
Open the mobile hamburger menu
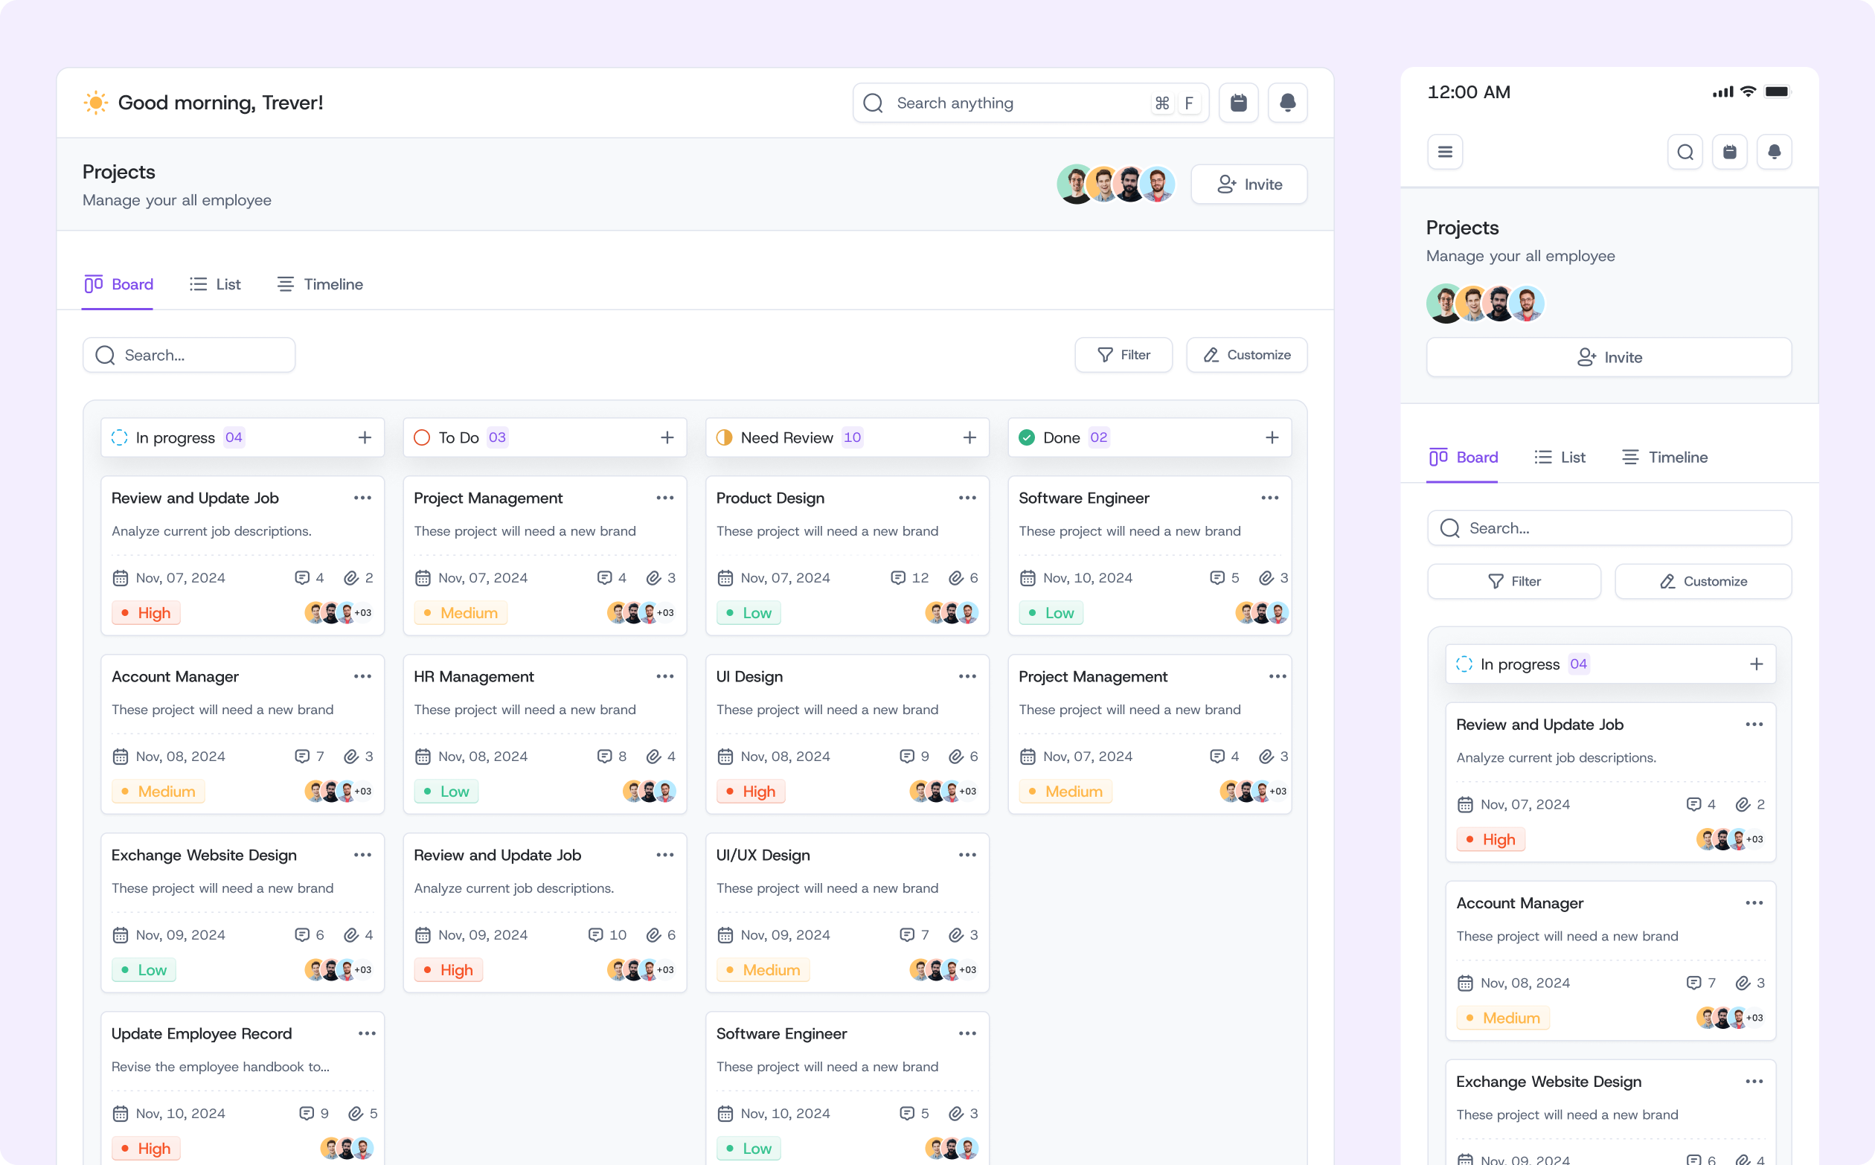pyautogui.click(x=1444, y=152)
